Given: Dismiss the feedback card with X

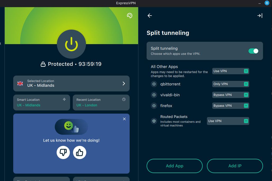Looking at the screenshot, I should point(124,119).
